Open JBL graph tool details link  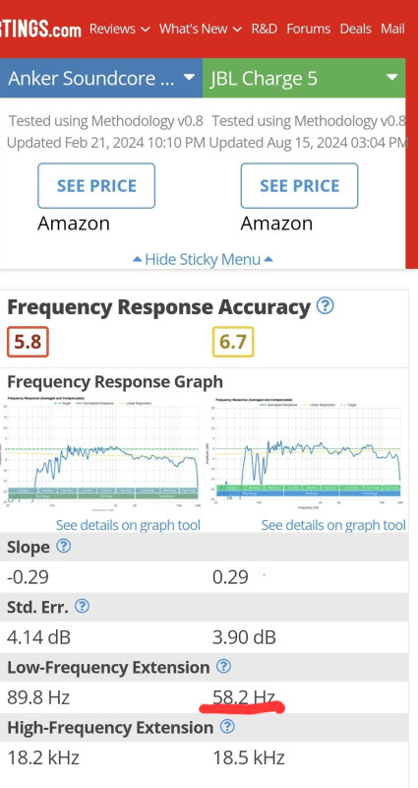(333, 525)
